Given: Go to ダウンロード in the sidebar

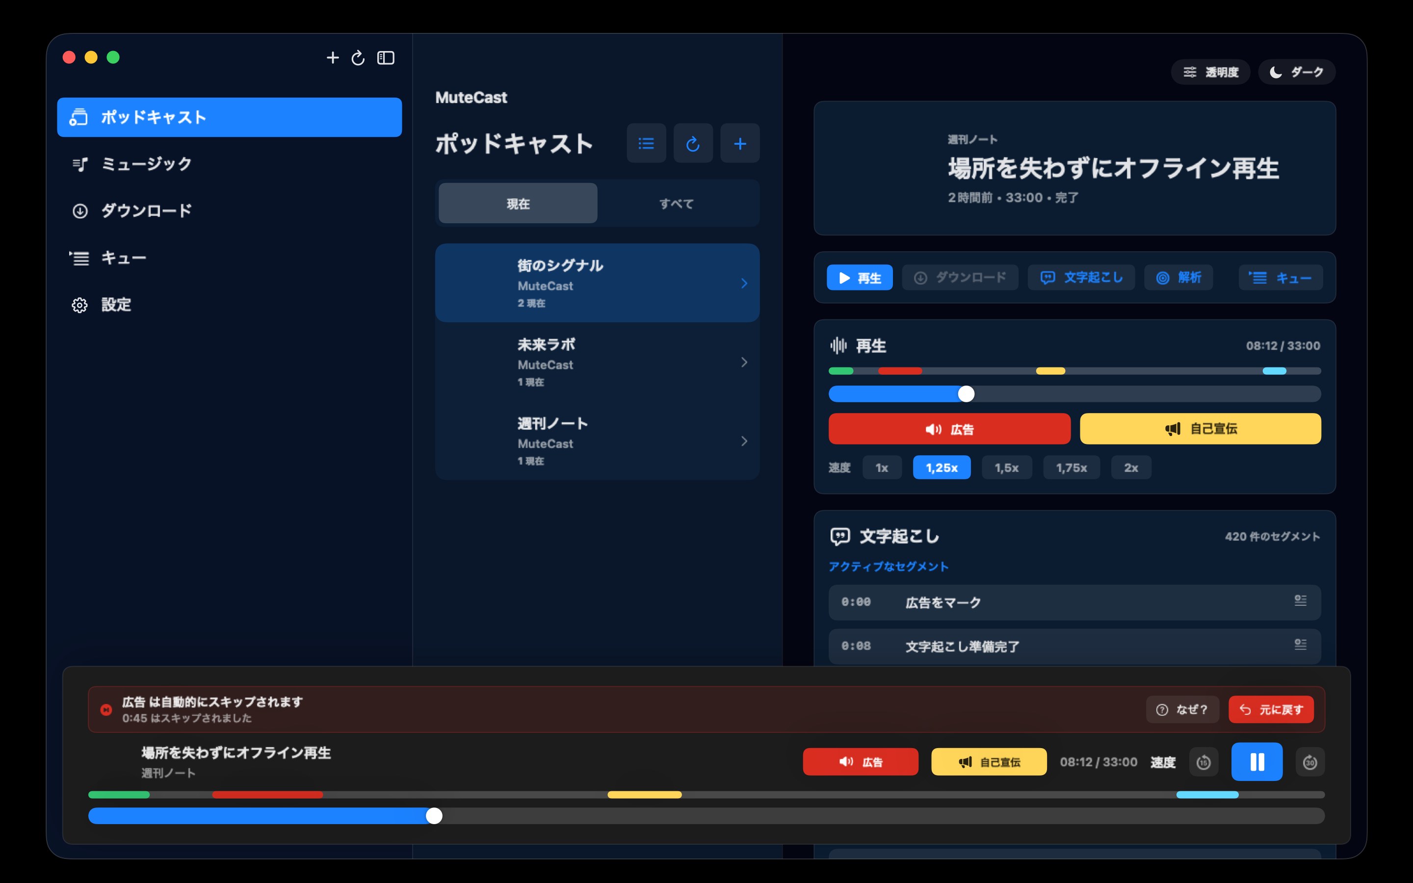Looking at the screenshot, I should click(230, 211).
